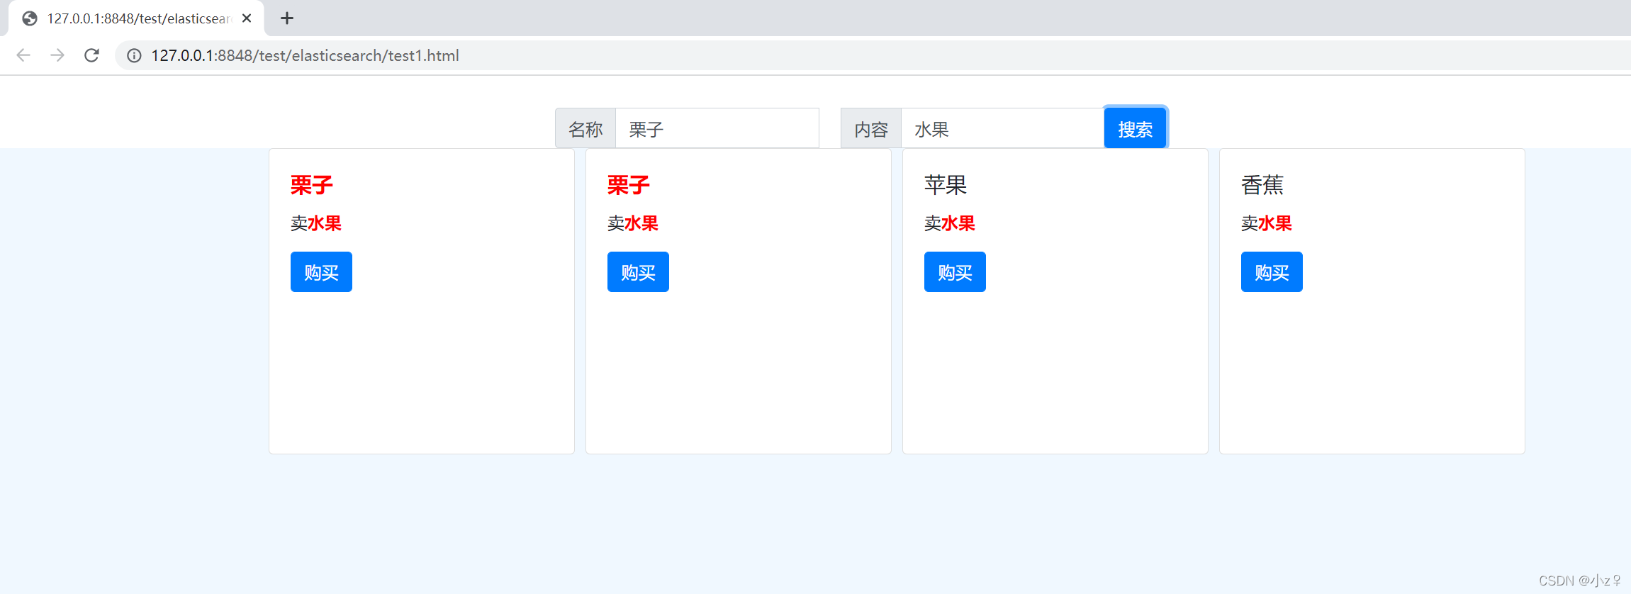The width and height of the screenshot is (1631, 594).
Task: Click 购买 on the second 栗子 card
Action: [x=638, y=272]
